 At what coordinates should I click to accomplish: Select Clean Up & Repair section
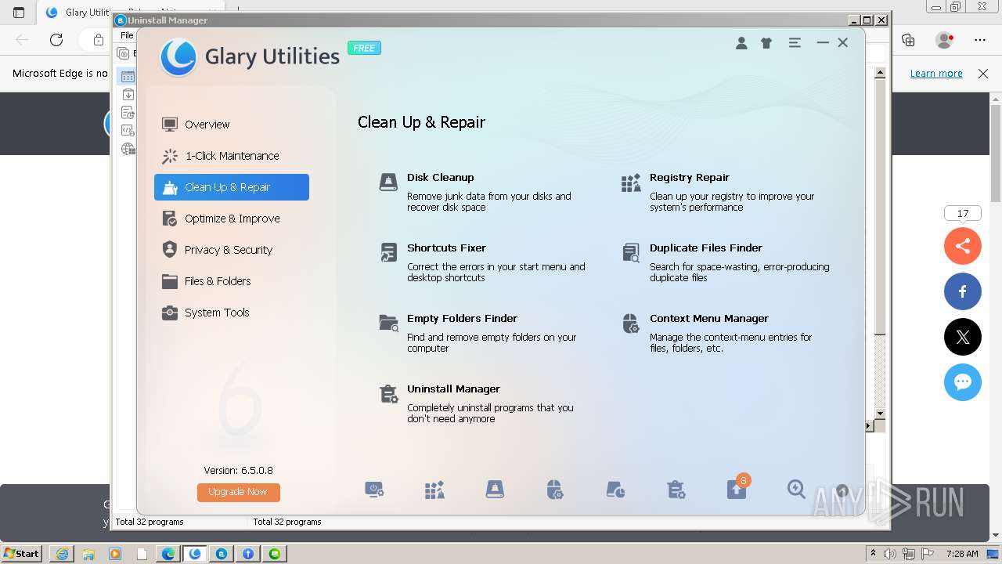click(232, 187)
